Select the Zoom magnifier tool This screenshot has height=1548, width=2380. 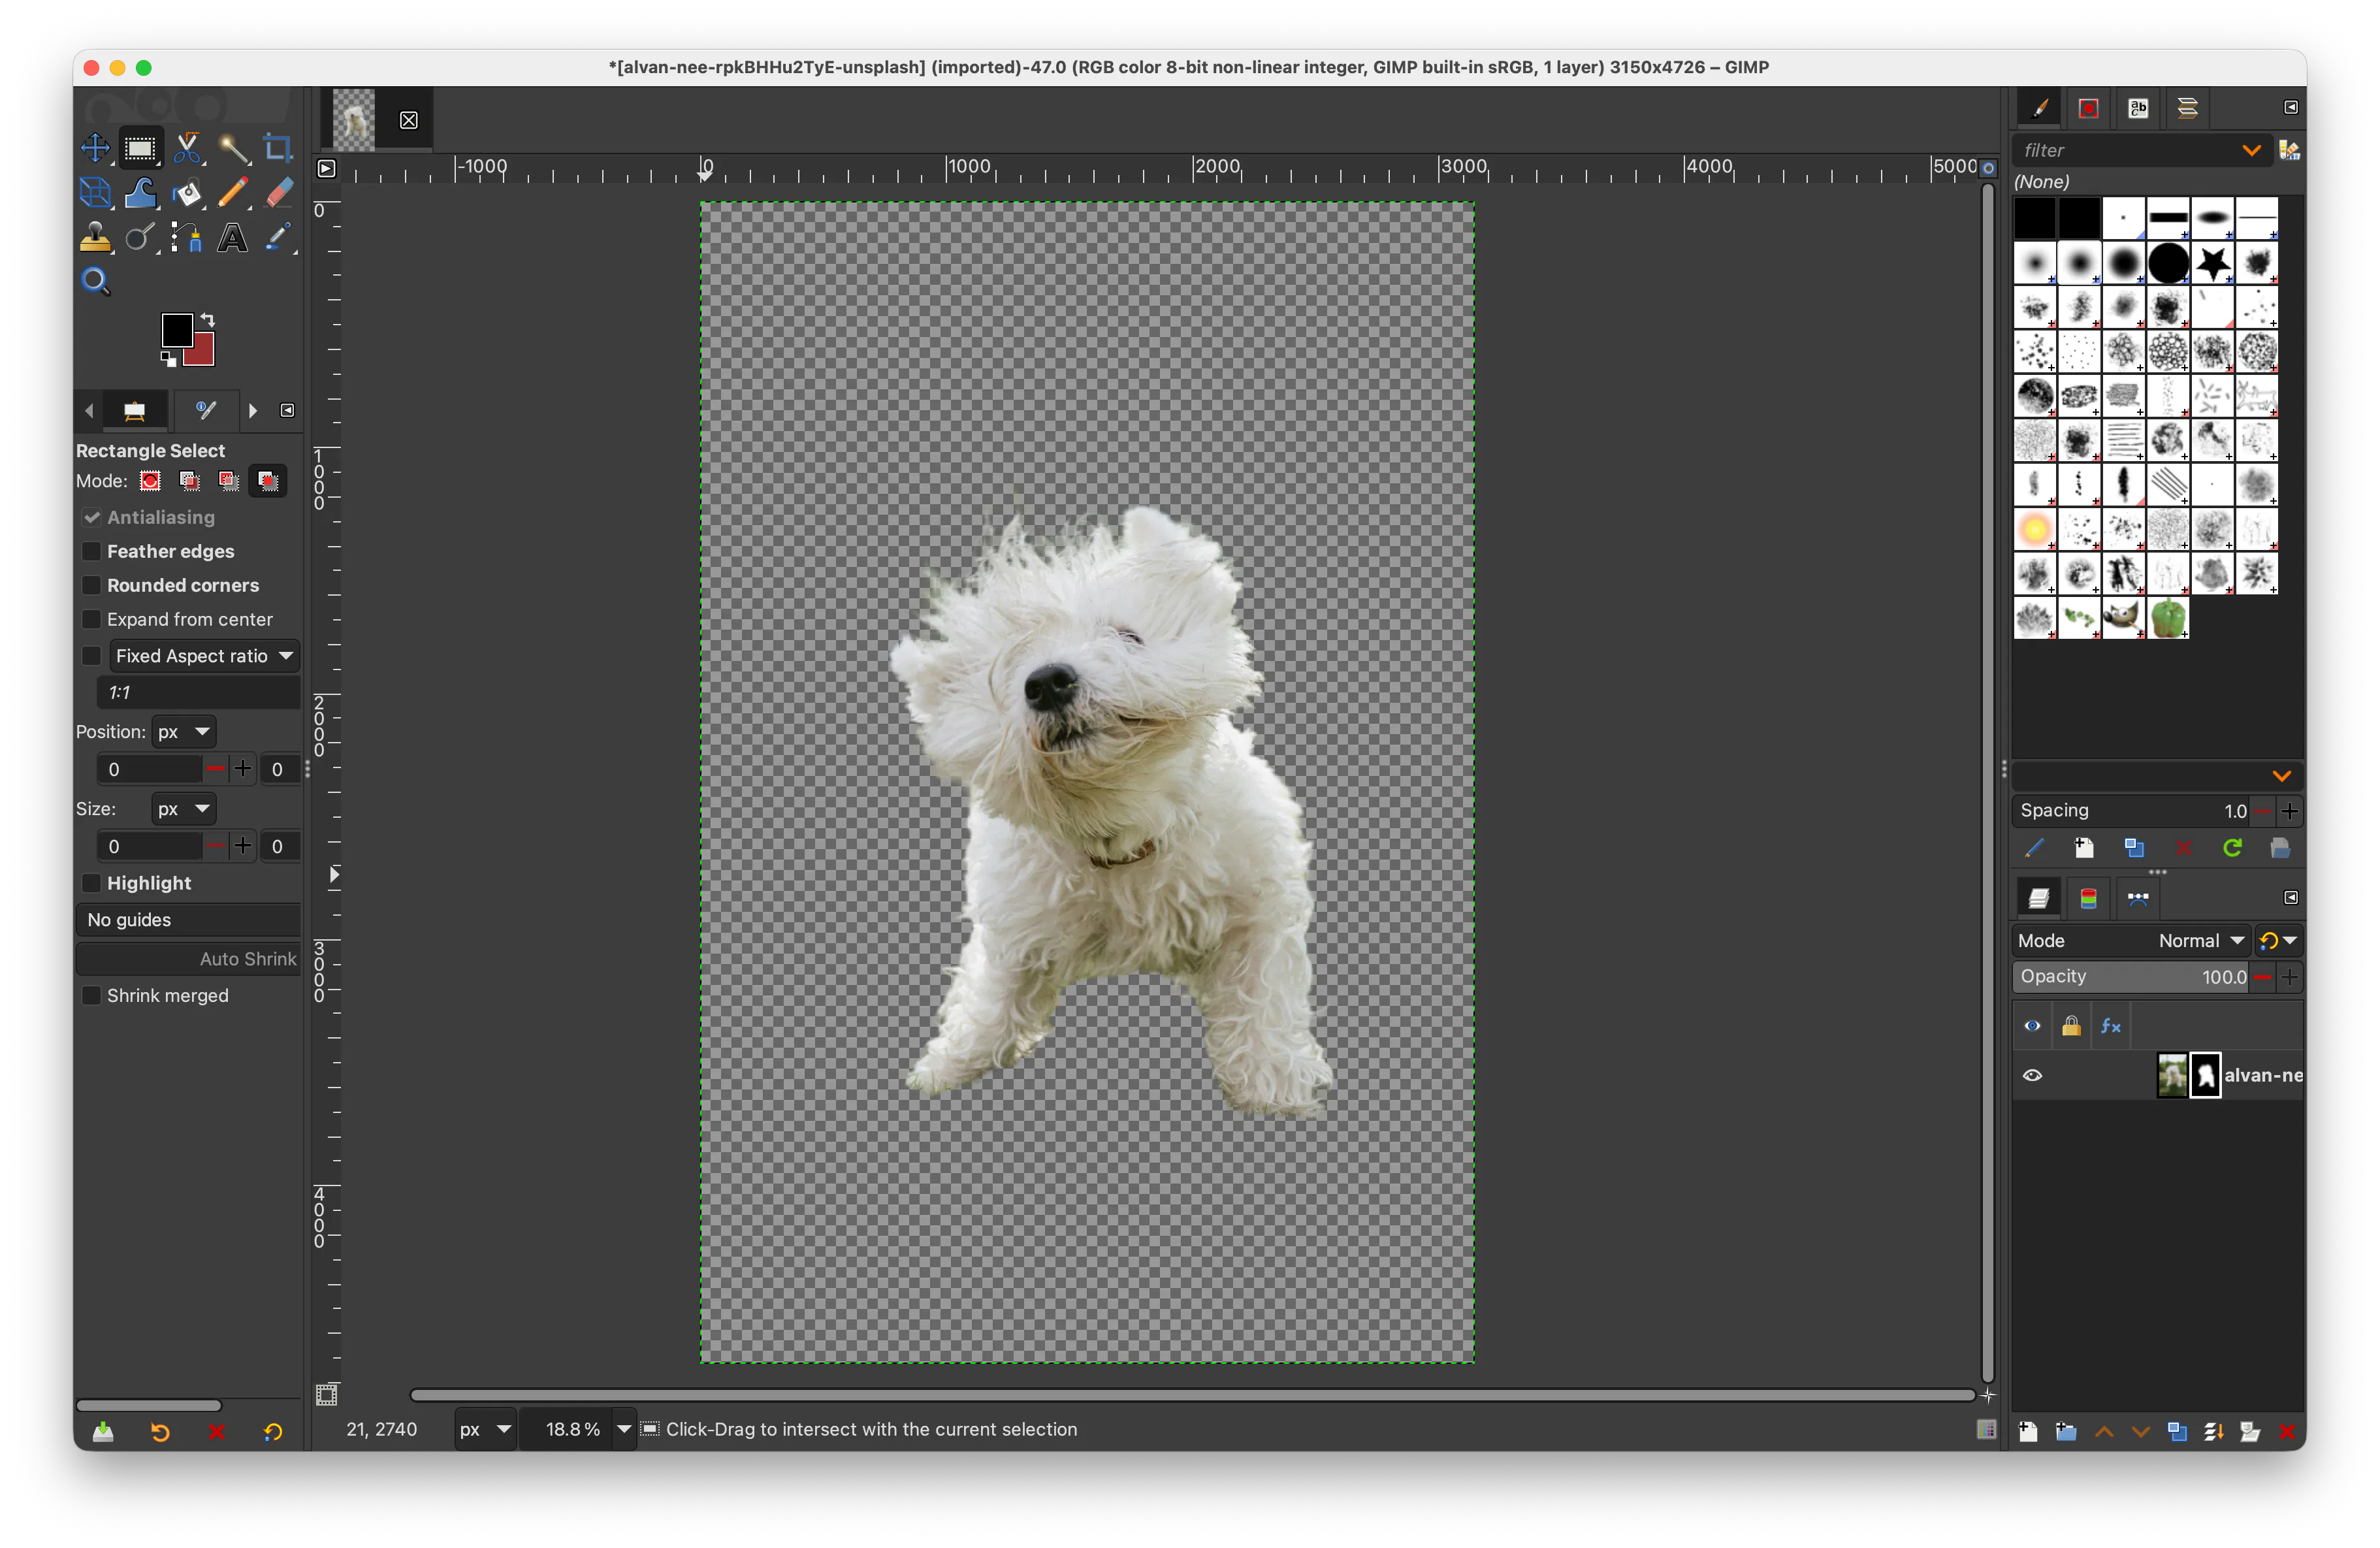pyautogui.click(x=95, y=281)
